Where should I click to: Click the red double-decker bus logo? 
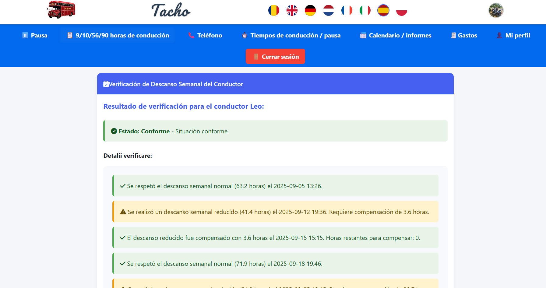tap(61, 10)
